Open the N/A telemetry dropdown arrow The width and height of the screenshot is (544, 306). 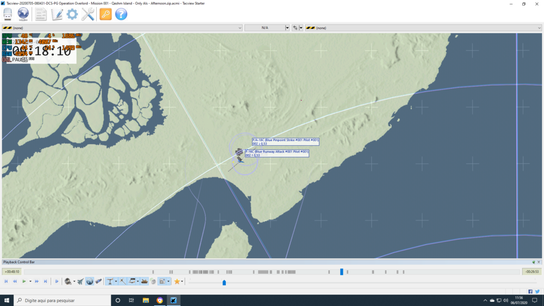pyautogui.click(x=287, y=28)
